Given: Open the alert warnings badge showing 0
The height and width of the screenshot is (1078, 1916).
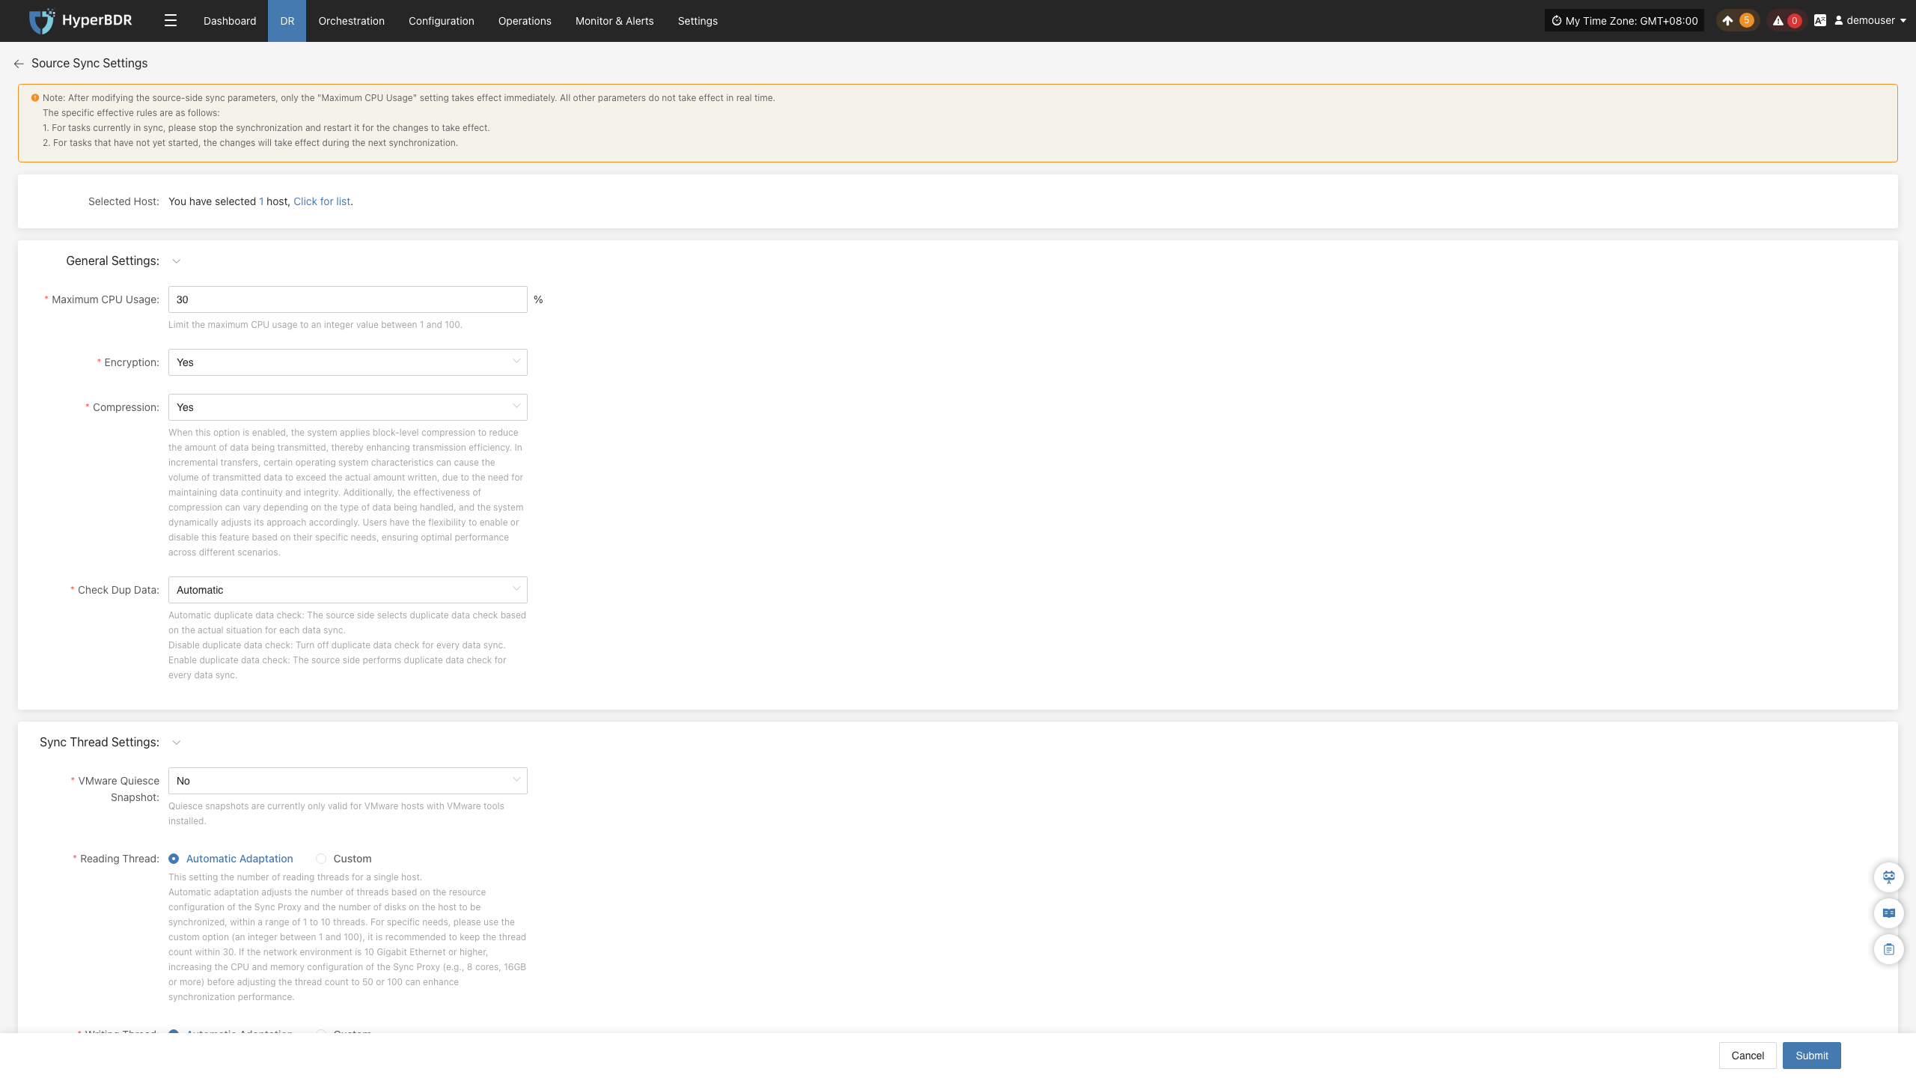Looking at the screenshot, I should pyautogui.click(x=1786, y=21).
